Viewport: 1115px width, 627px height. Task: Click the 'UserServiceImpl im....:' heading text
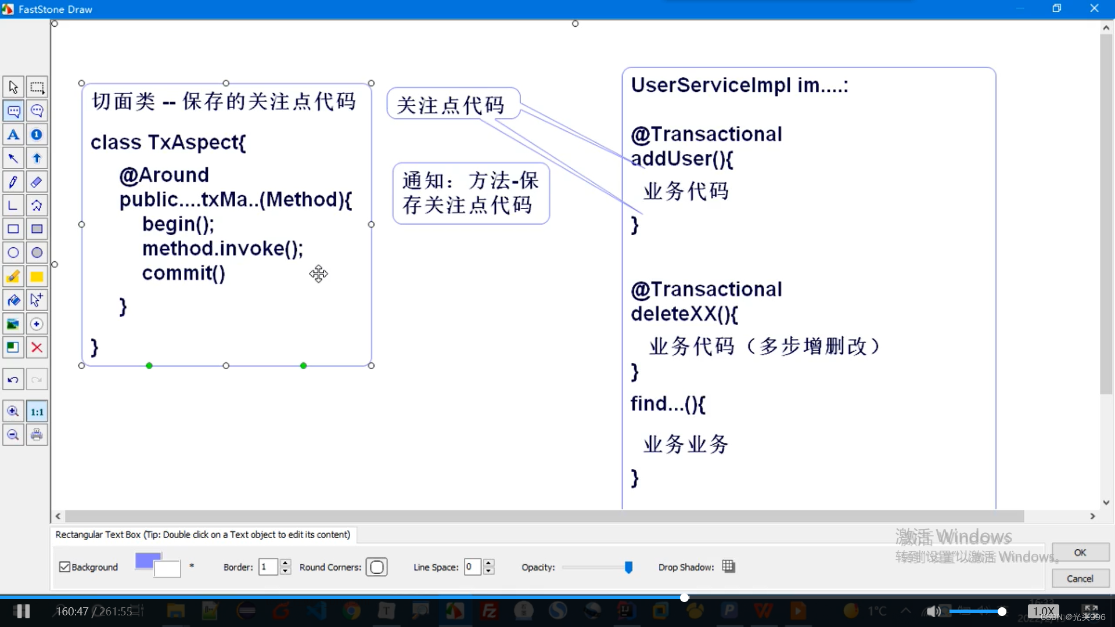739,85
